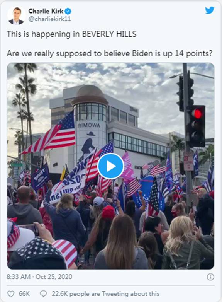This screenshot has width=222, height=302.
Task: Click the red traffic light in the video
Action: coord(198,114)
